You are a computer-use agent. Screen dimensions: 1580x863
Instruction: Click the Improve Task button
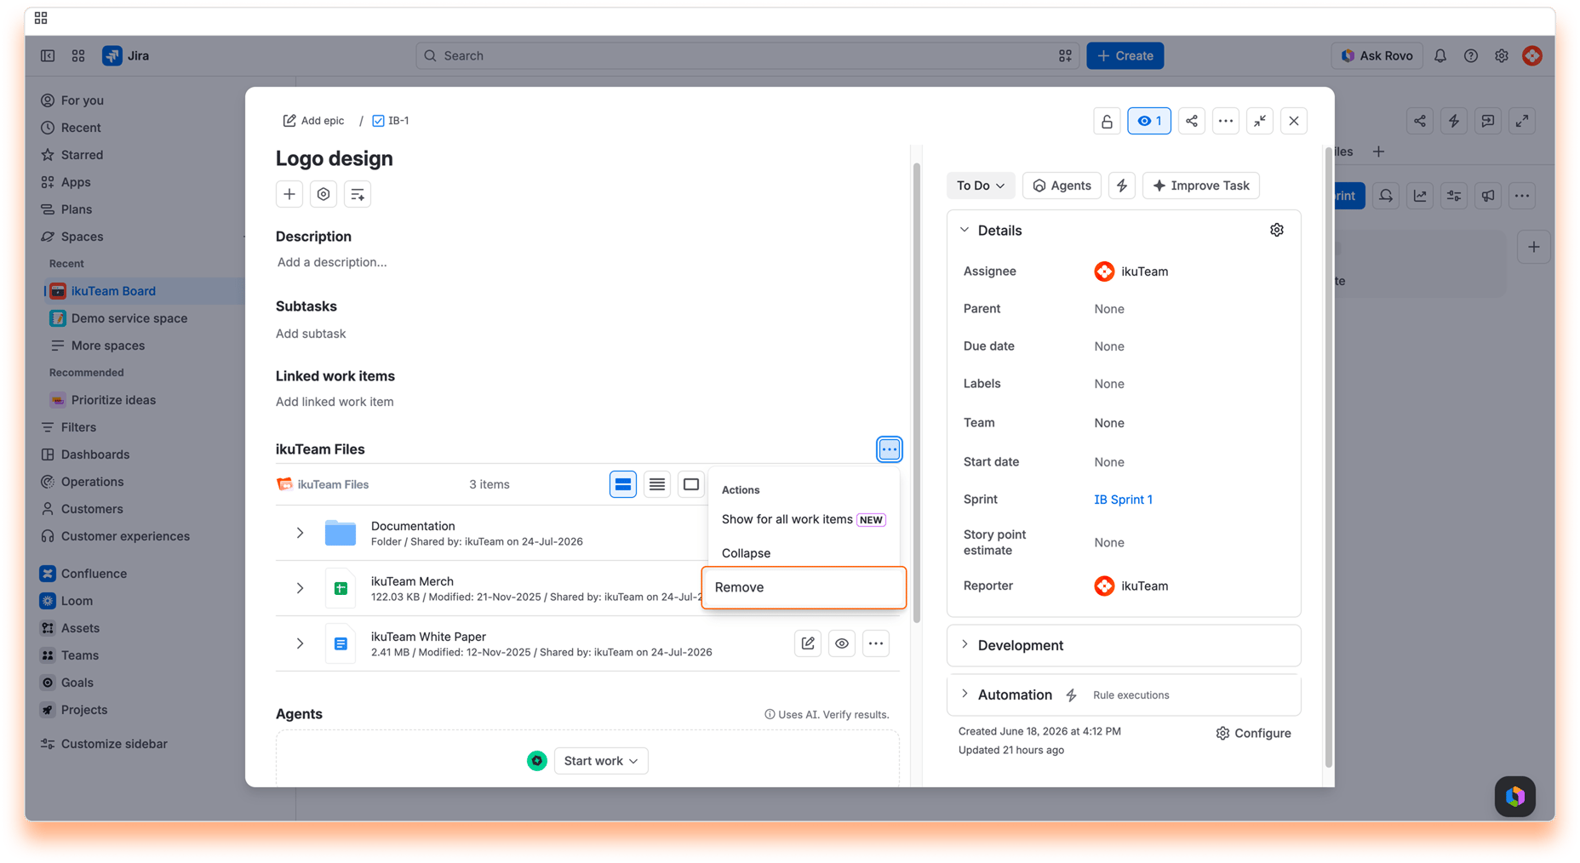tap(1200, 186)
